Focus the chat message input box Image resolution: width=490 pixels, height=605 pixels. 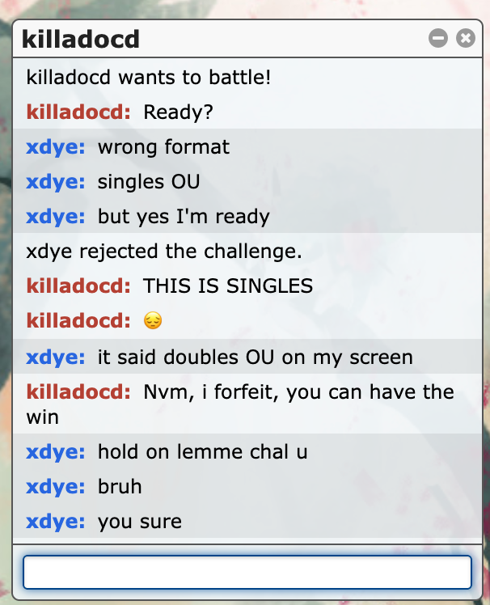coord(247,572)
